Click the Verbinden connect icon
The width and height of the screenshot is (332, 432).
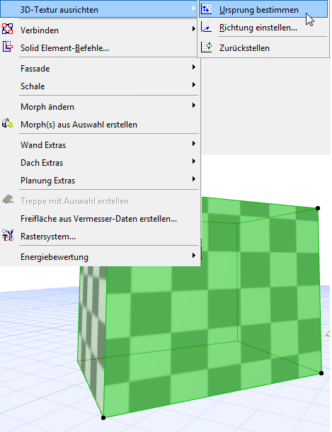click(7, 28)
